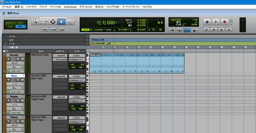Screen dimensions: 256x133
Task: Click the red Record transport button
Action: coord(225,22)
